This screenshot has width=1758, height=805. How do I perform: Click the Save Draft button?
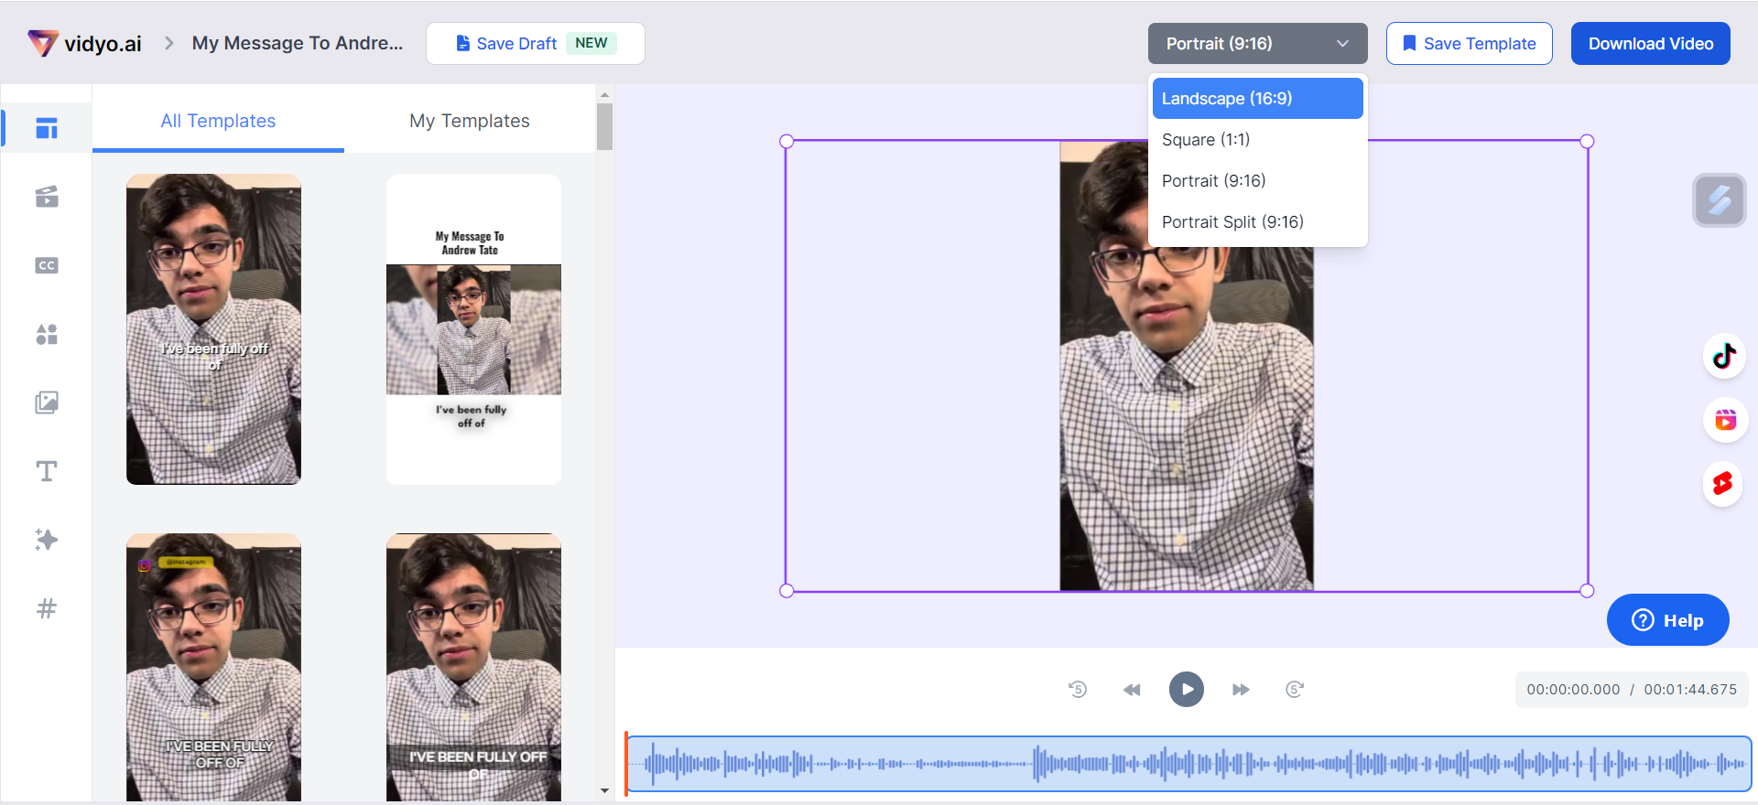[536, 44]
